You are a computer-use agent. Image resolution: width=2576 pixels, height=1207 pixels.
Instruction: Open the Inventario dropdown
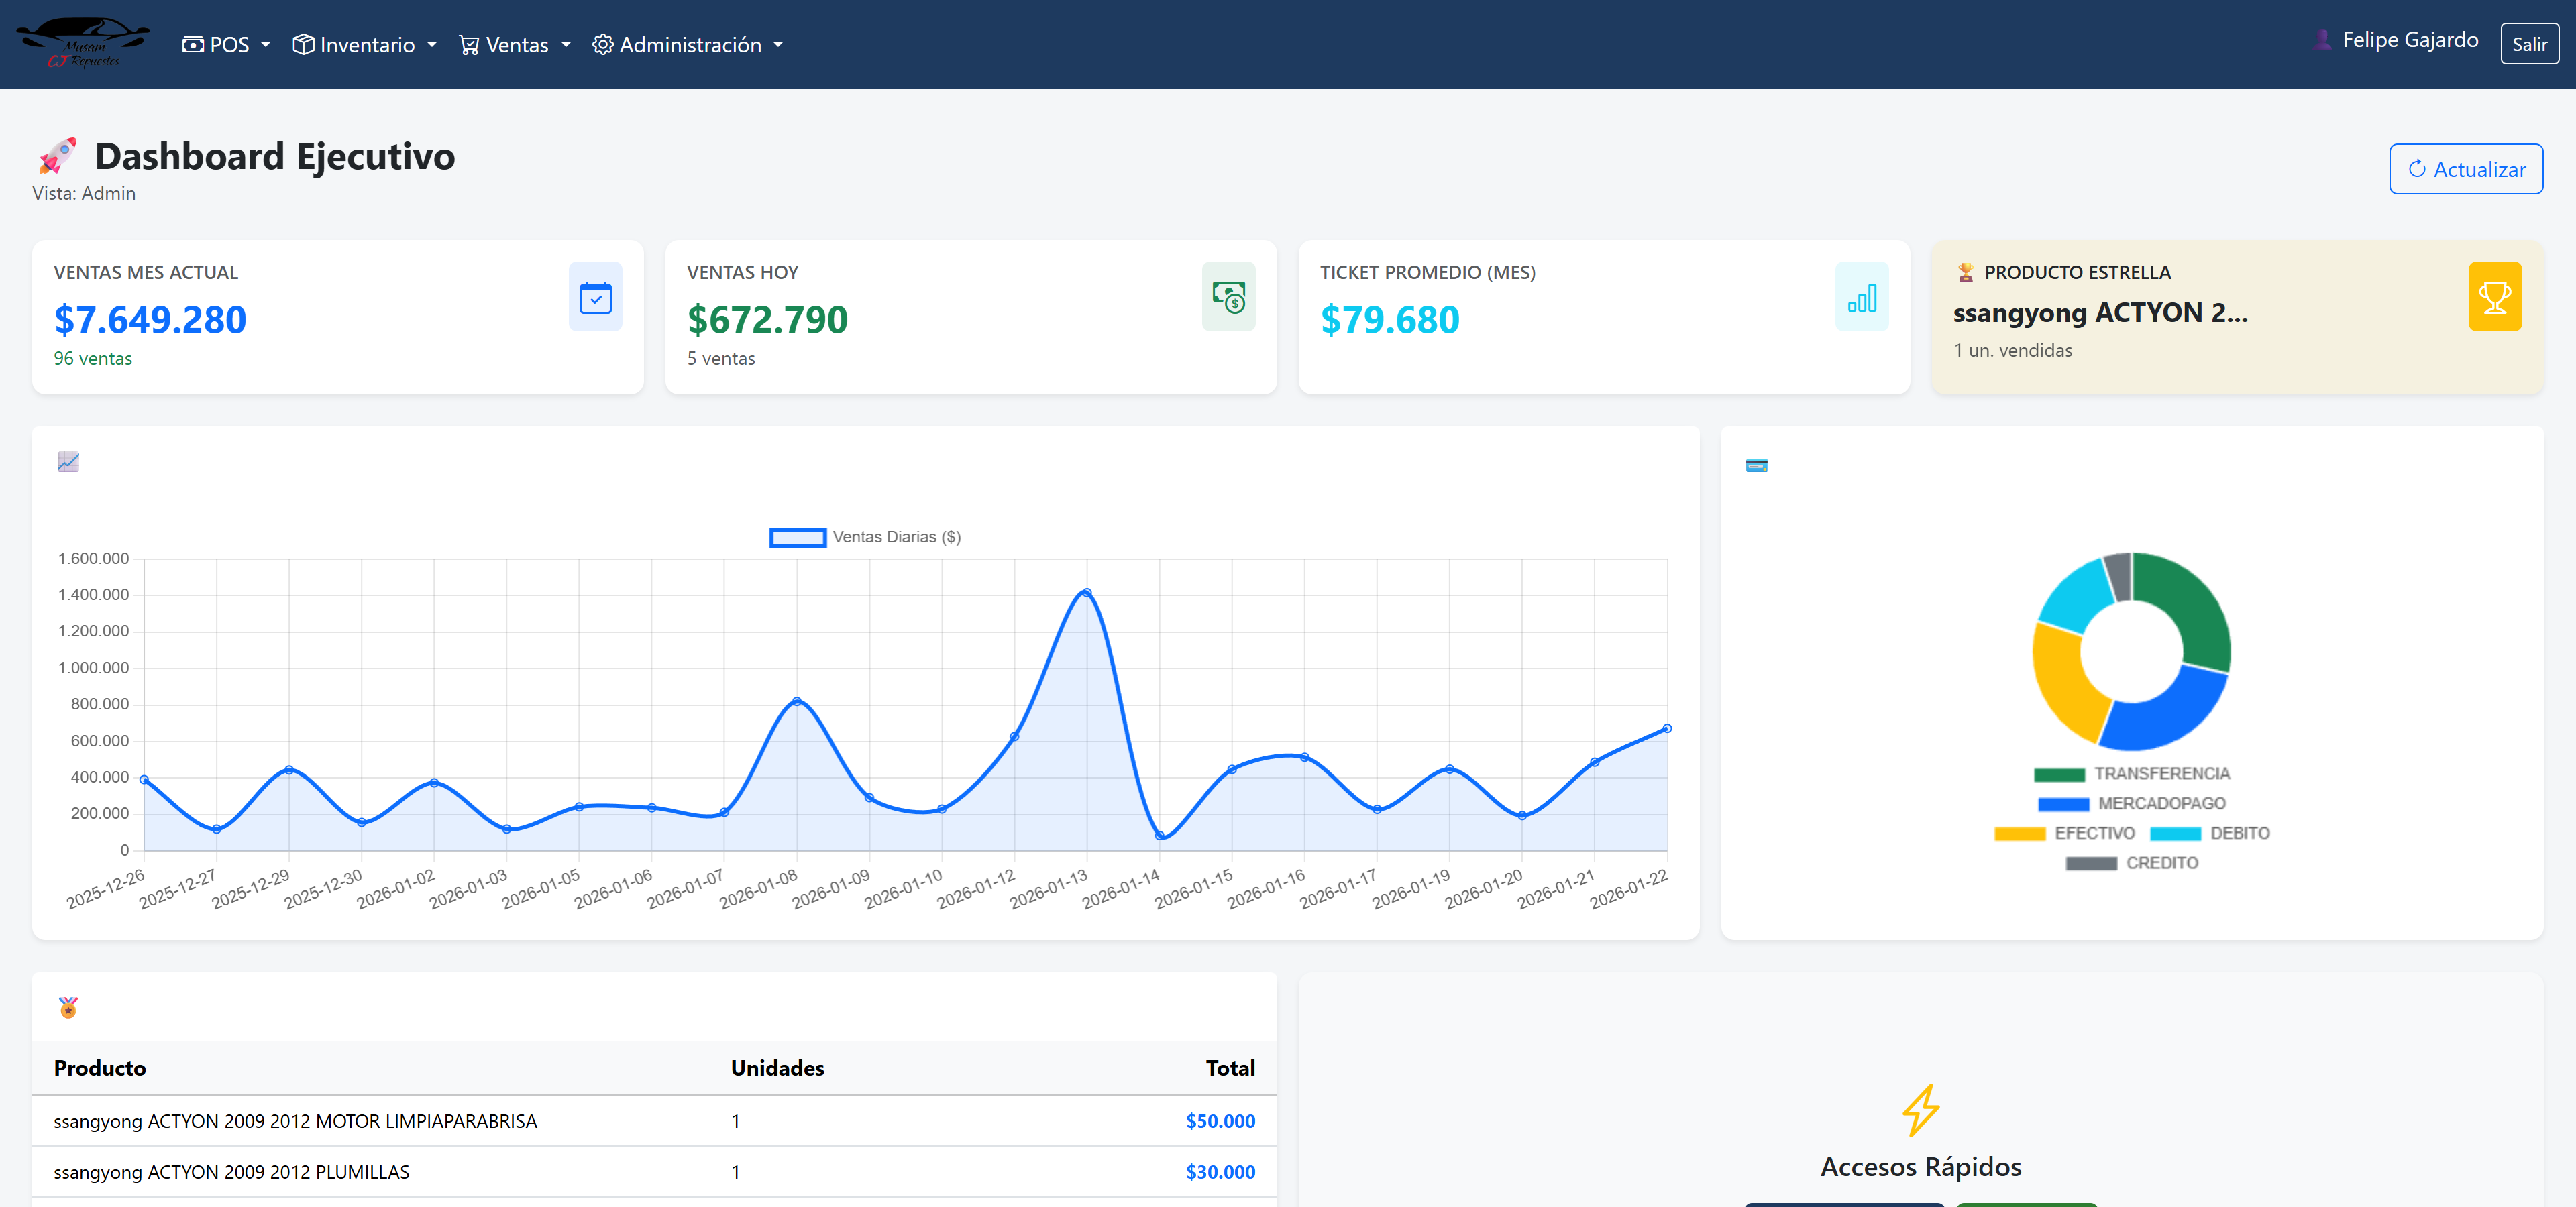[365, 45]
